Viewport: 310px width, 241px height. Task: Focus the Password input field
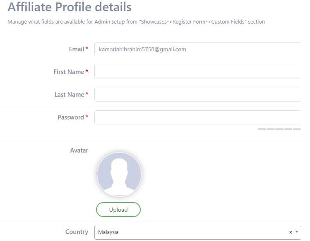(197, 117)
